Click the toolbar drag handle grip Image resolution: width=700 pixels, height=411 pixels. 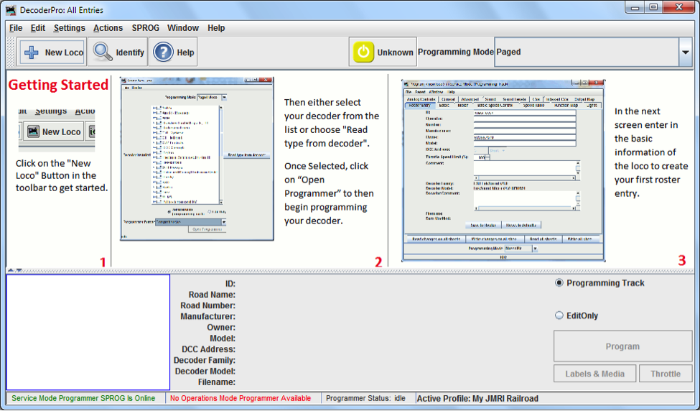11,52
